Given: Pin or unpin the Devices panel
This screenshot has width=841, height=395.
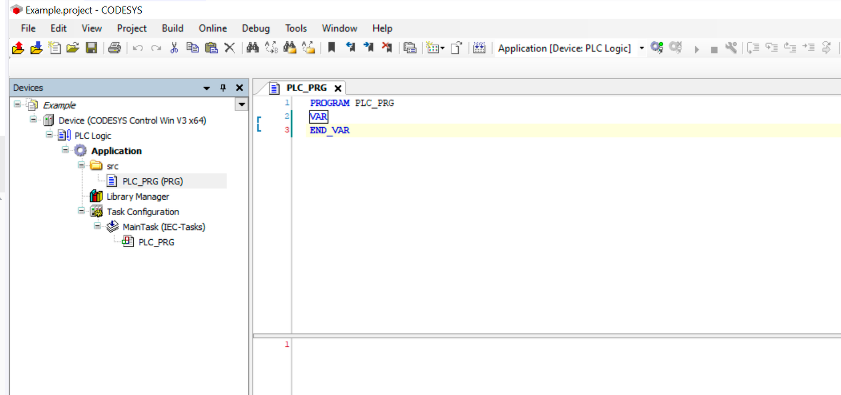Looking at the screenshot, I should pyautogui.click(x=223, y=88).
